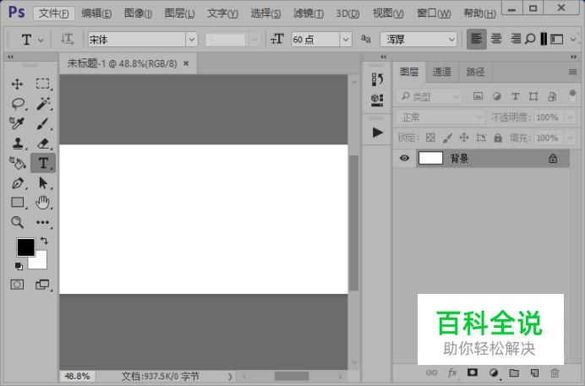Open the extra tools ellipsis menu
This screenshot has height=386, width=585.
tap(42, 222)
